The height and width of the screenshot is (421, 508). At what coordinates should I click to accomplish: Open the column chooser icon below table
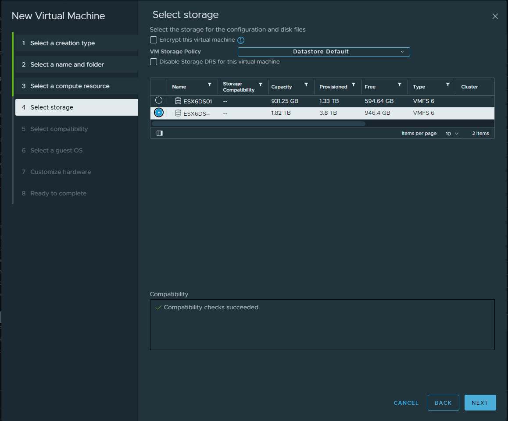pos(160,133)
